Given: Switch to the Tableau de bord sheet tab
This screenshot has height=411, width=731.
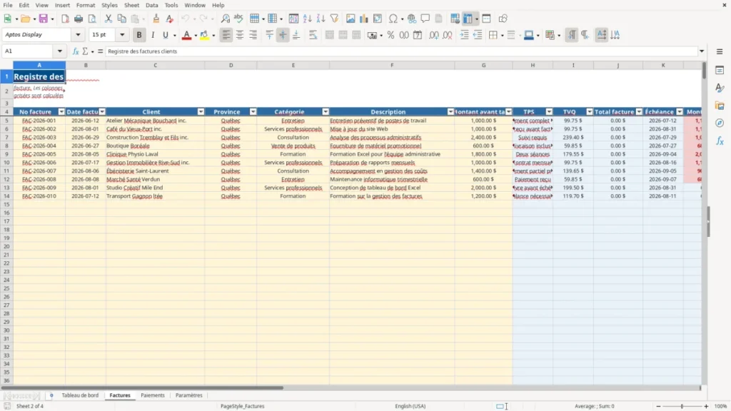Looking at the screenshot, I should point(80,395).
